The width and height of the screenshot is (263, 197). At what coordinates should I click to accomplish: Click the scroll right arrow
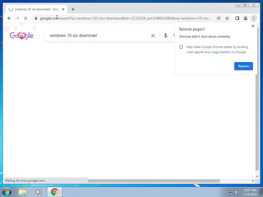253,181
